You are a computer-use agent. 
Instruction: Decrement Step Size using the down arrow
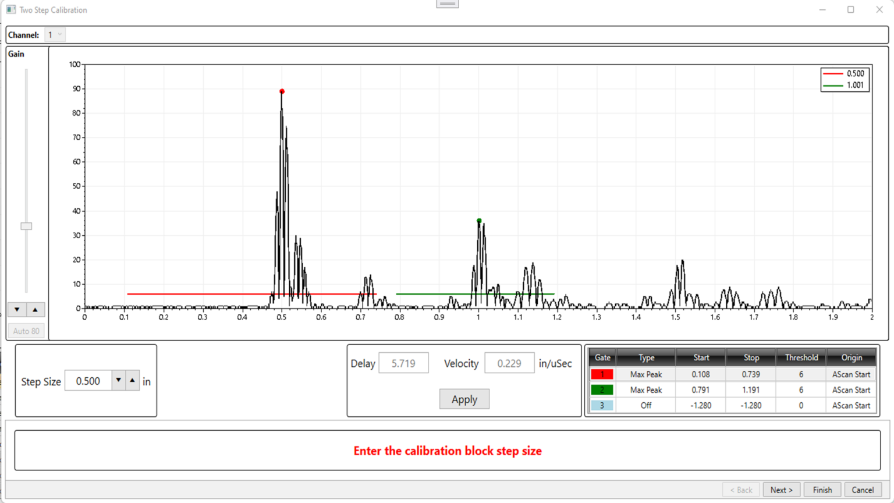point(118,380)
